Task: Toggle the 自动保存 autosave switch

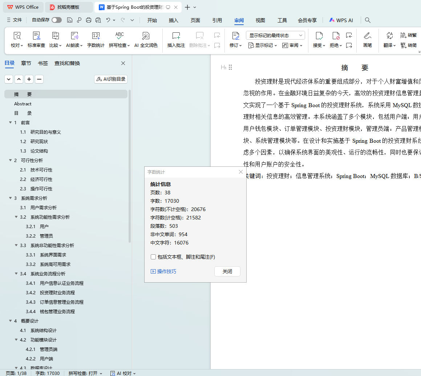Action: [x=56, y=20]
